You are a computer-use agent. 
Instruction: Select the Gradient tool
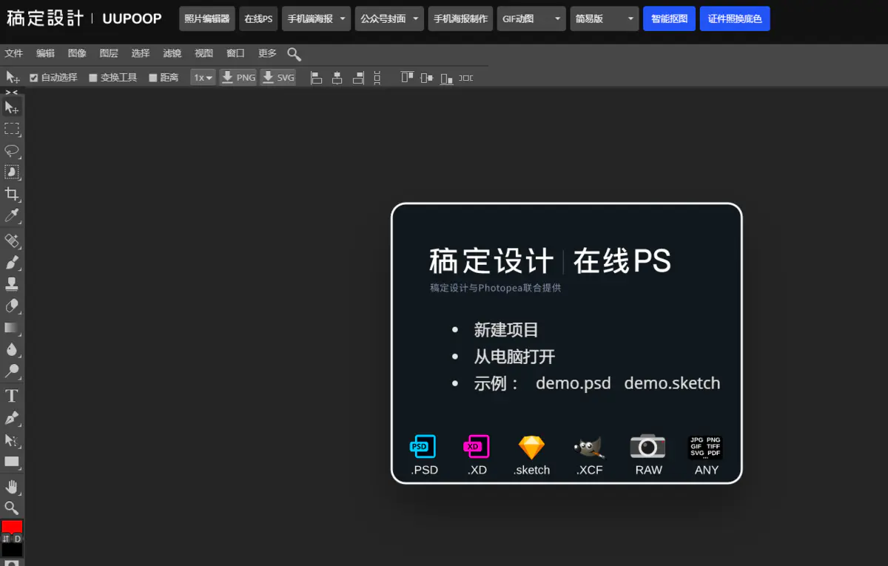click(x=12, y=327)
